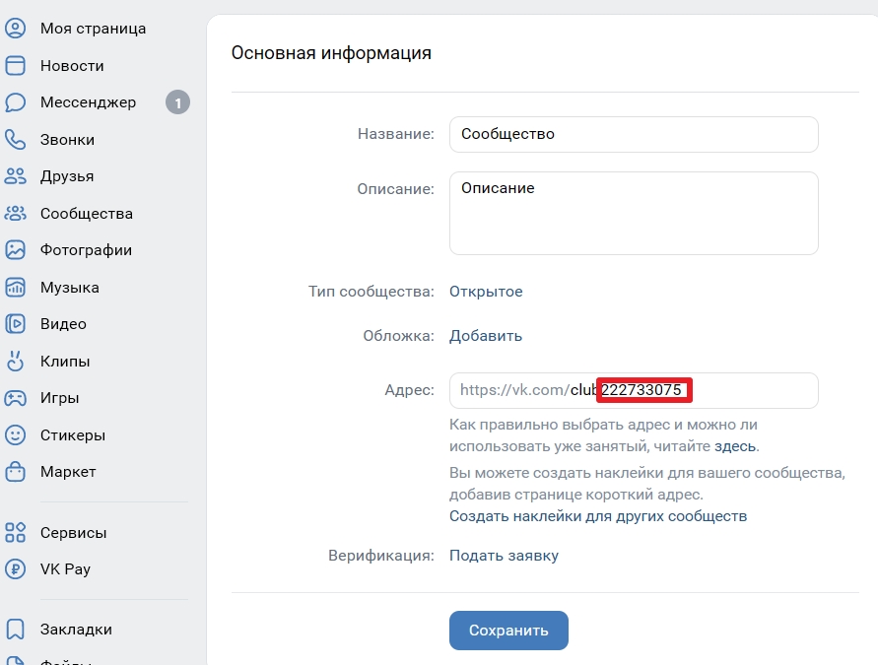Click the Музыка music icon
Viewport: 878px width, 665px height.
coord(15,287)
